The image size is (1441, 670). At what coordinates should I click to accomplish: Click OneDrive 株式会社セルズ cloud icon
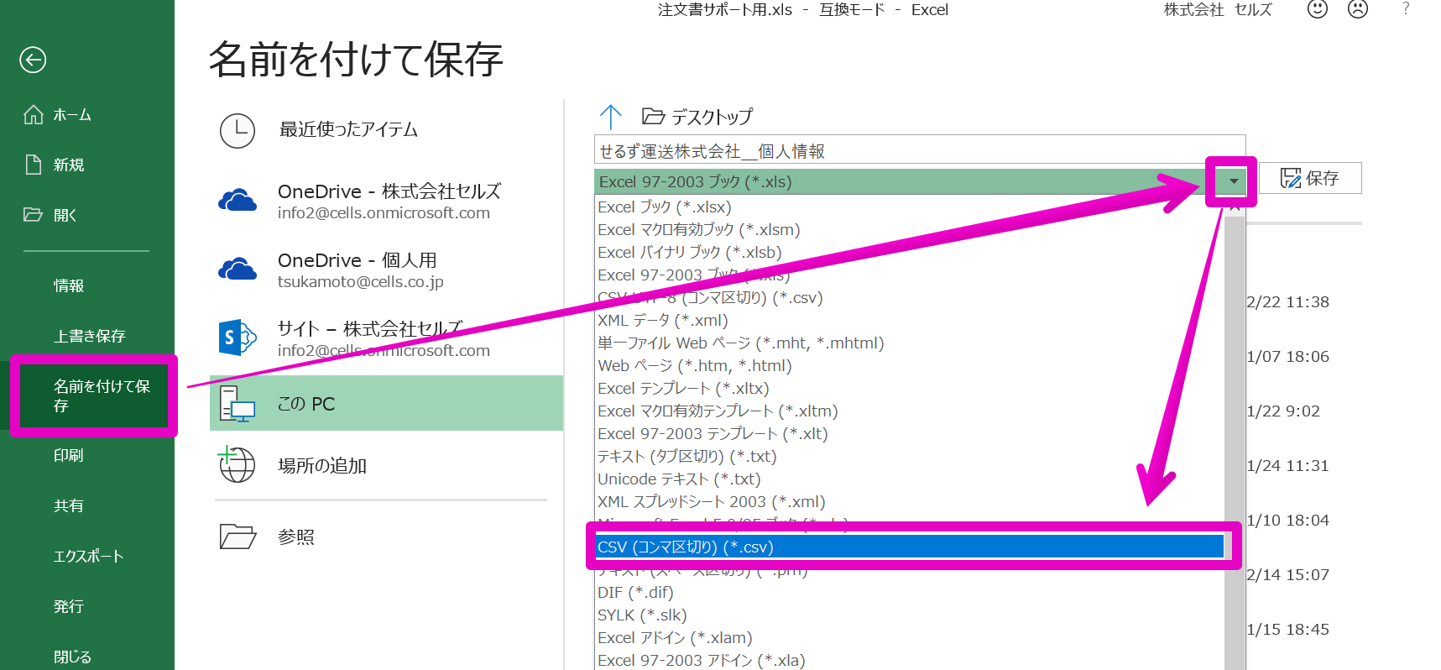(x=238, y=201)
